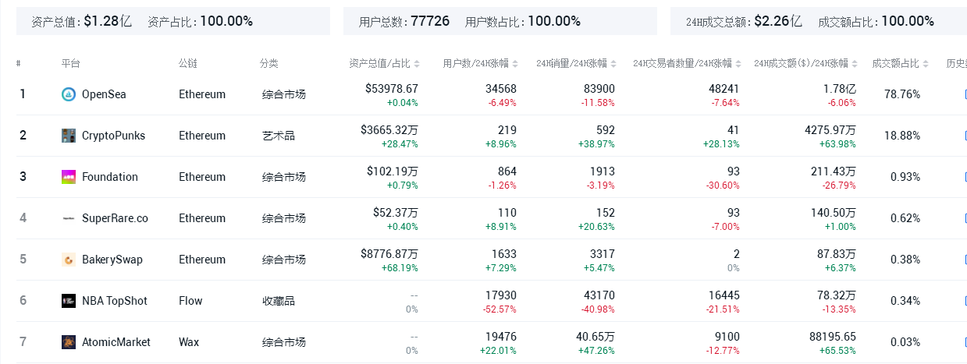
Task: Sort by 24H交易者数量/24H涨幅 using its sort arrows
Action: click(x=738, y=63)
